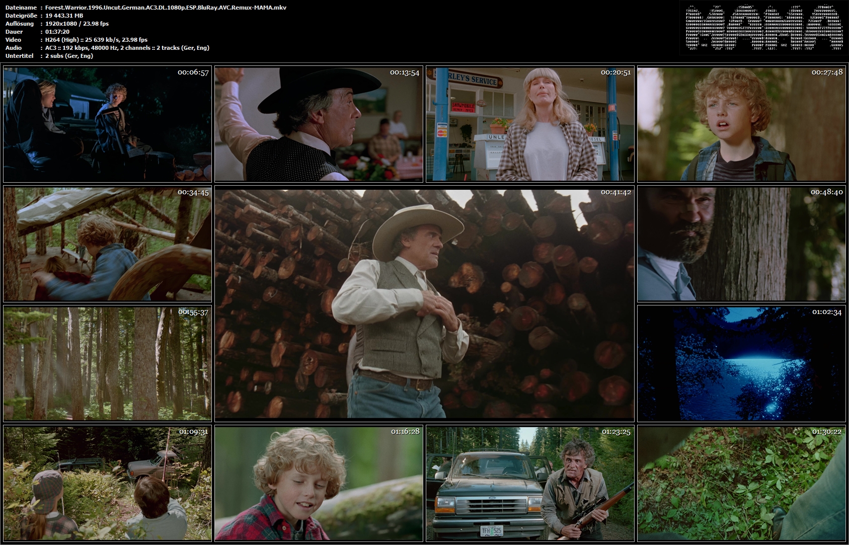Open the last thumbnail stamped 01:30:22

[741, 484]
